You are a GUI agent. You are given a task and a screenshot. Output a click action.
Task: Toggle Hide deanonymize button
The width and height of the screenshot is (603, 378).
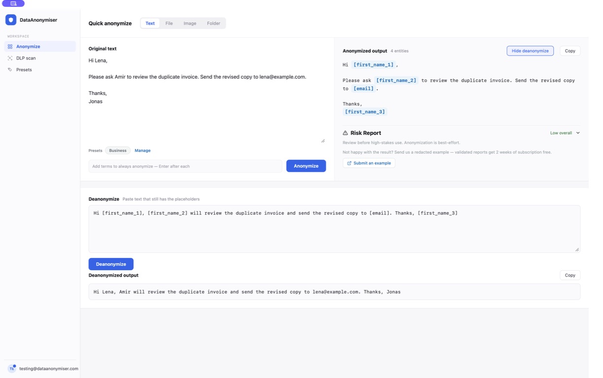(x=530, y=51)
